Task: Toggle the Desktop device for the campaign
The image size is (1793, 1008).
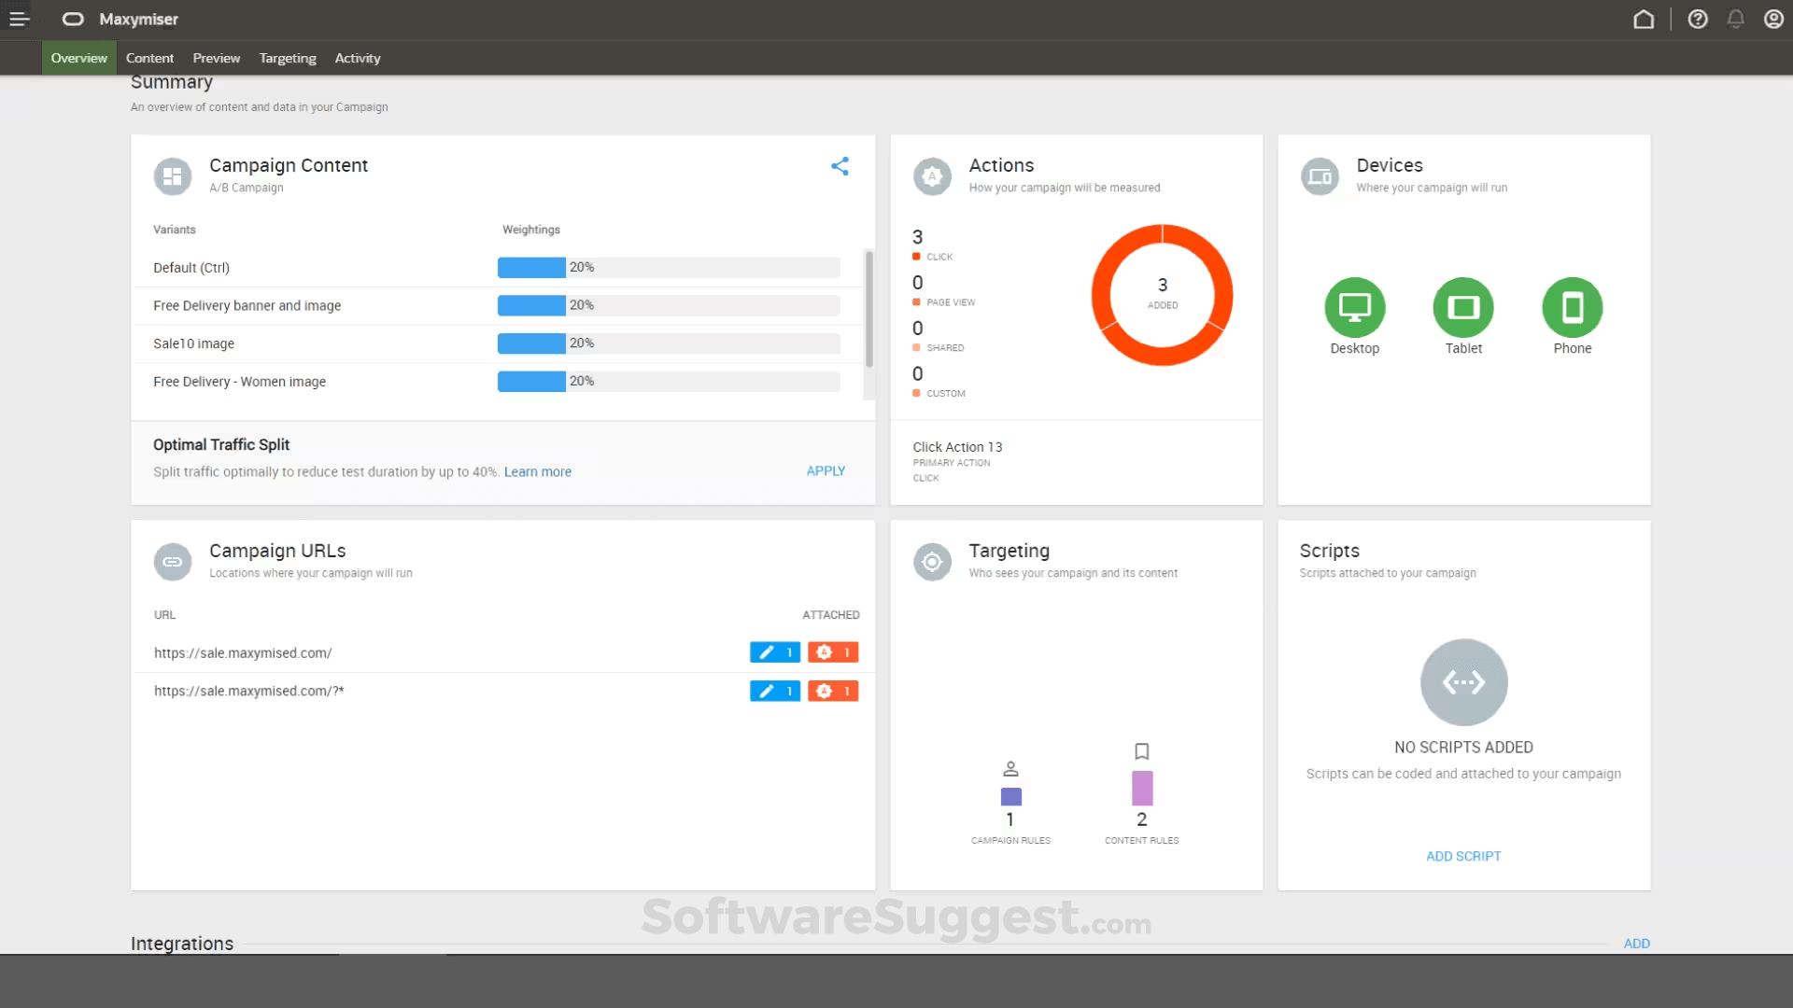Action: point(1354,309)
